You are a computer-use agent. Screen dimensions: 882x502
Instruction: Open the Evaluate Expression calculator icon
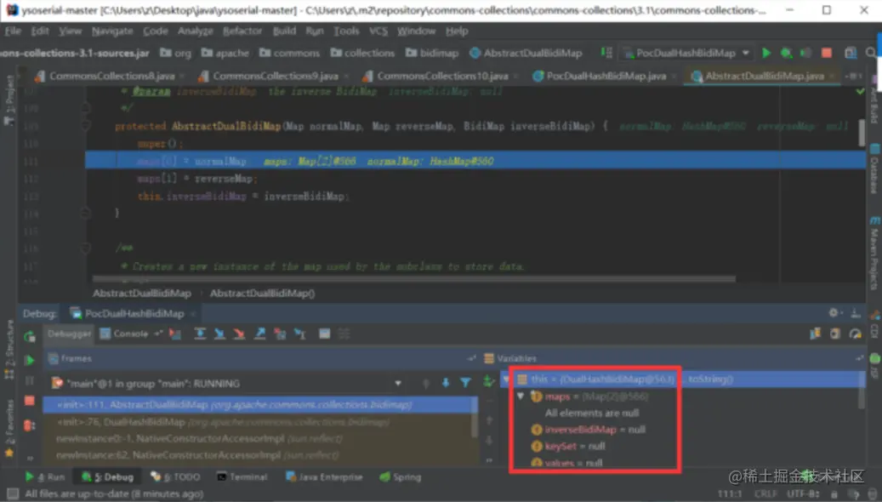pyautogui.click(x=325, y=334)
